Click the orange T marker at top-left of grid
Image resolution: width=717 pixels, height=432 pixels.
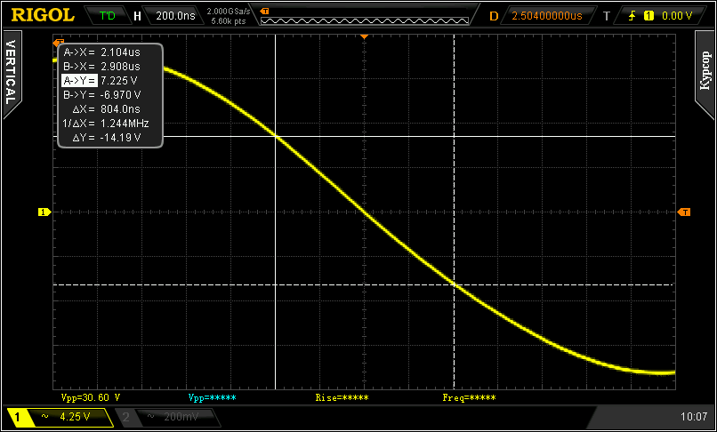59,42
